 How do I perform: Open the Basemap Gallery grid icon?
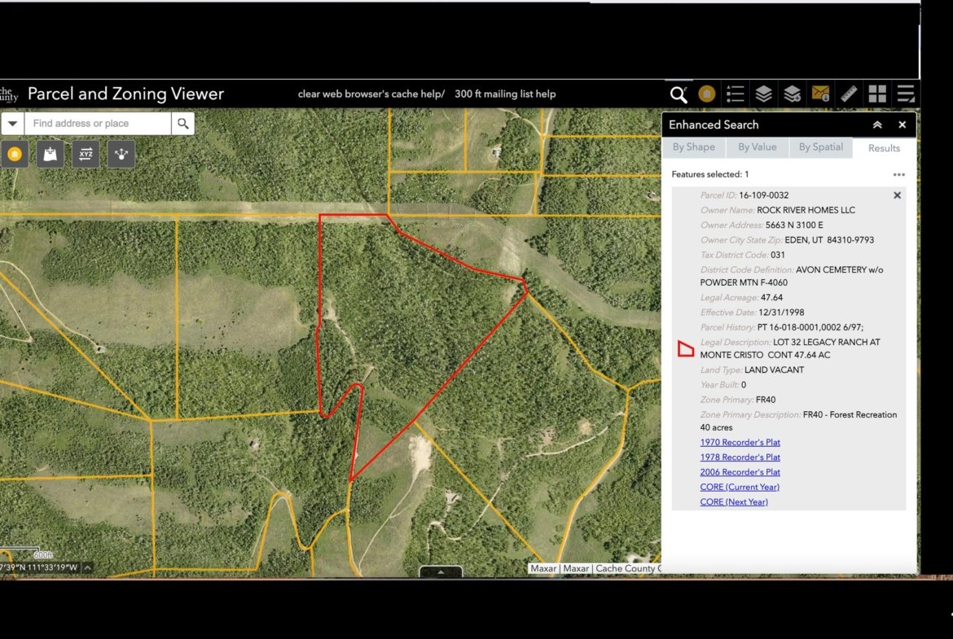pyautogui.click(x=877, y=94)
